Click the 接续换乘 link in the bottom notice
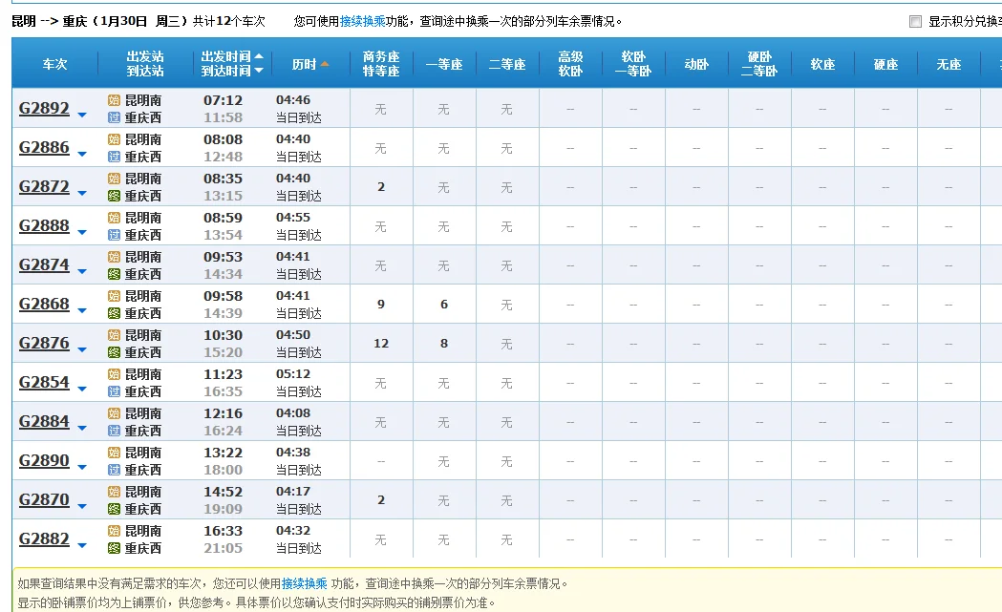The width and height of the screenshot is (1002, 612). tap(304, 583)
